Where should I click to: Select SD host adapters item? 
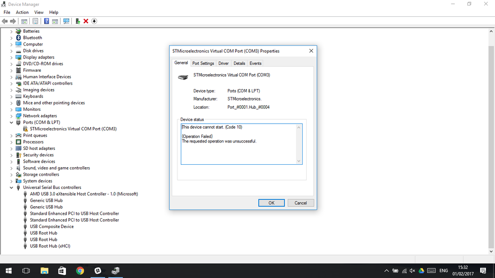click(39, 148)
